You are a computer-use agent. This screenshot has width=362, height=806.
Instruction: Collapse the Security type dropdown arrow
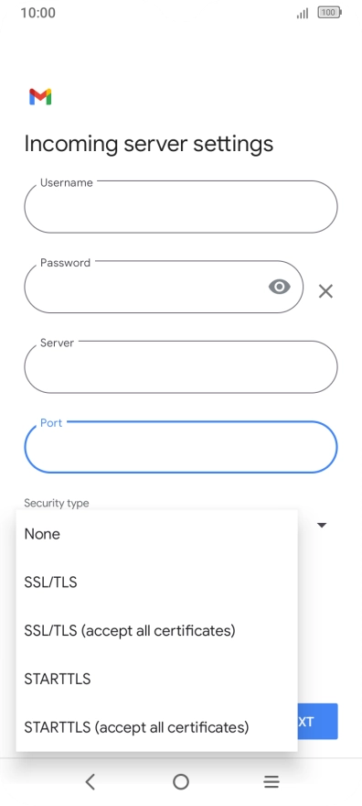[x=322, y=526]
